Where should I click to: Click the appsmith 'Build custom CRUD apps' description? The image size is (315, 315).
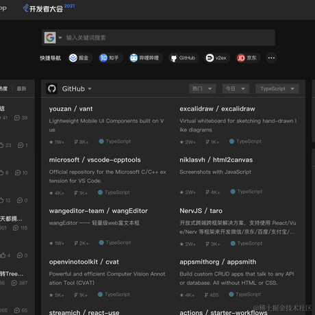[237, 279]
